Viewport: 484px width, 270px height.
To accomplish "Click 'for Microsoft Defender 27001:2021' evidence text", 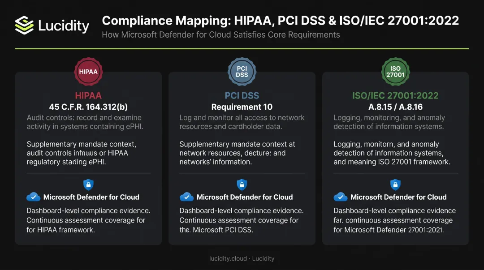I will pos(388,230).
